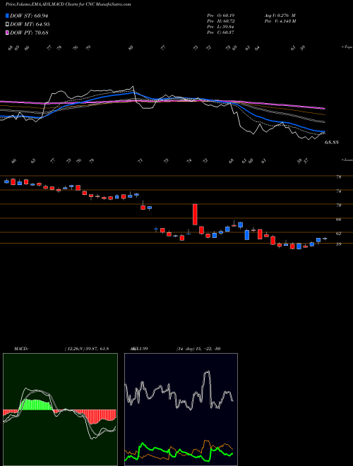The width and height of the screenshot is (353, 466).
Task: Select the 'DOW PT: 70.68' label
Action: click(29, 32)
